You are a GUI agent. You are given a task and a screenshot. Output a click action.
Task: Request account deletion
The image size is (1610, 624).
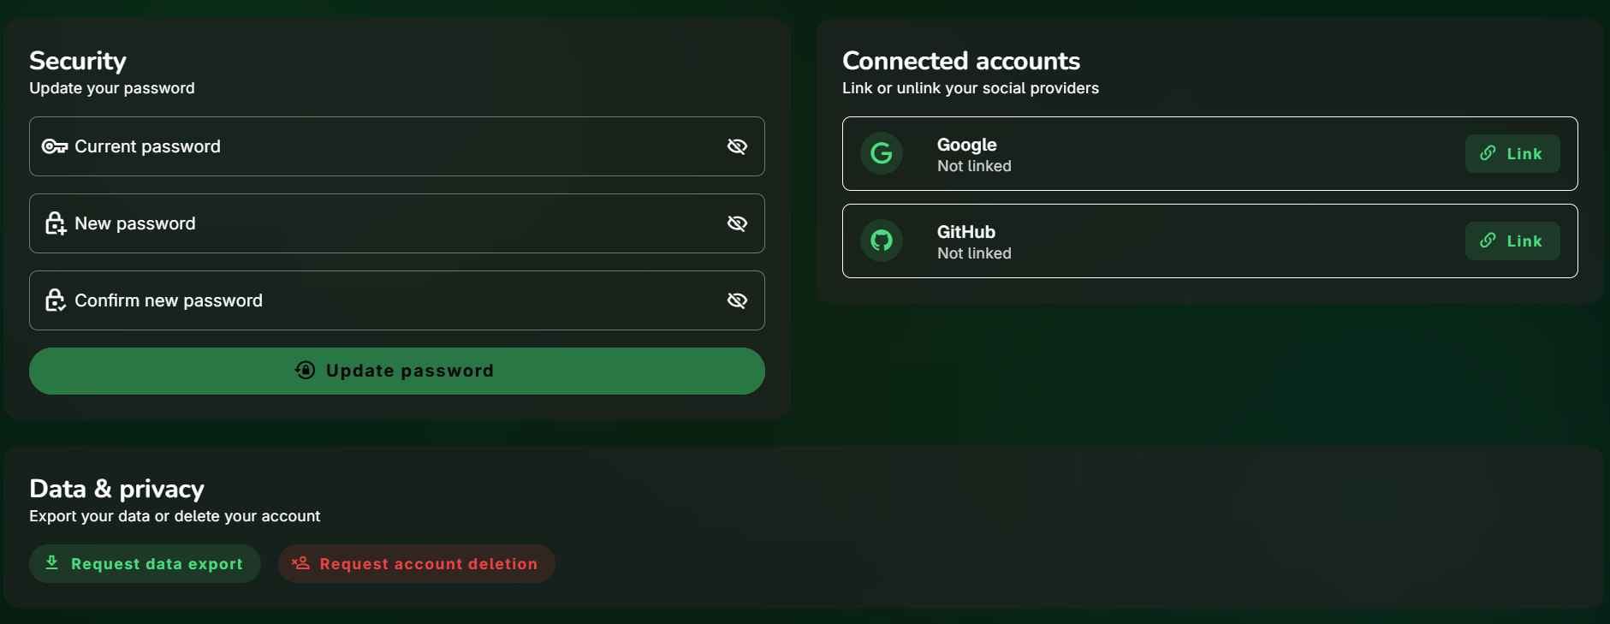point(416,563)
